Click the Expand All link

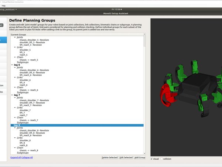tap(15, 157)
